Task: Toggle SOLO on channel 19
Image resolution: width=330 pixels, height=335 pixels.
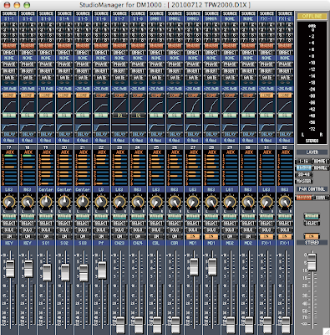Action: coord(46,229)
